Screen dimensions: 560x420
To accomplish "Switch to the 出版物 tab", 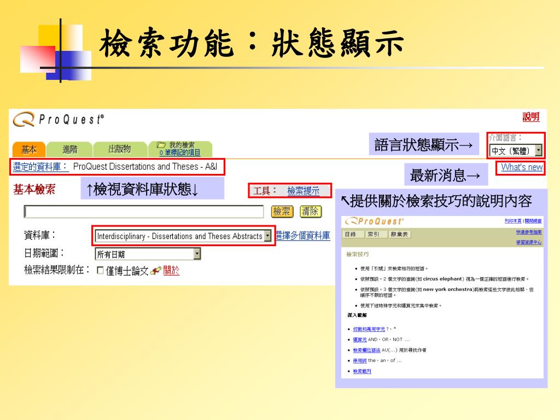I will coord(120,149).
